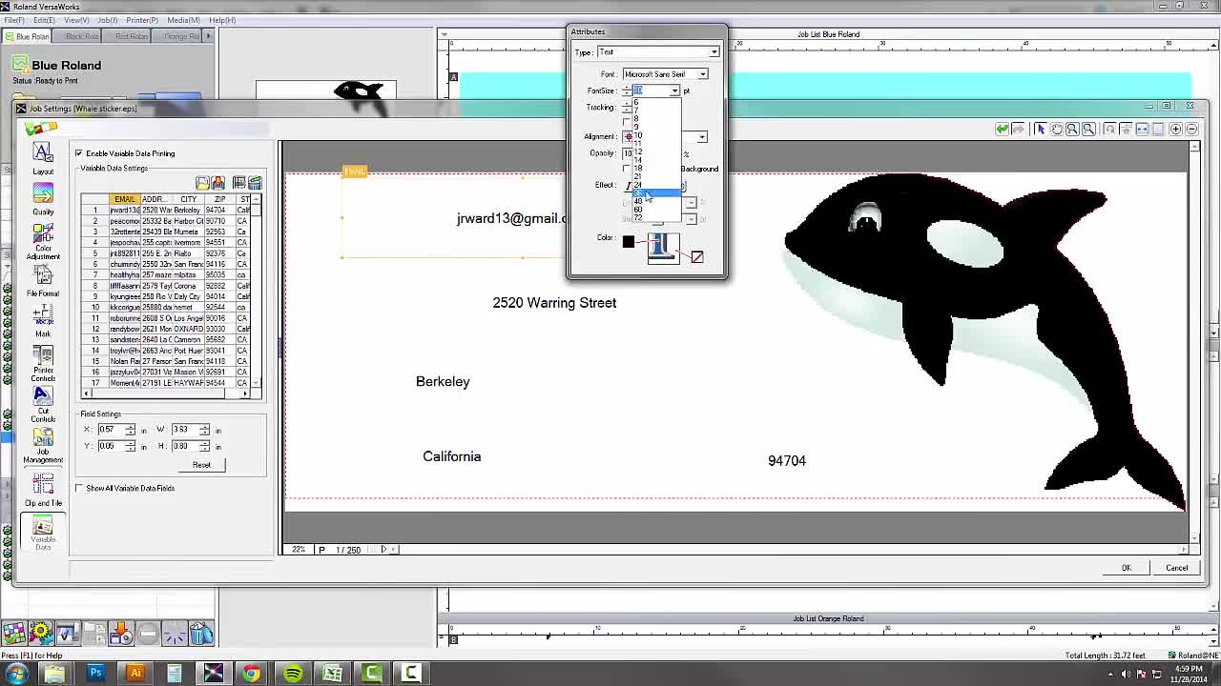Image resolution: width=1221 pixels, height=686 pixels.
Task: Select the EMAIL column header
Action: pyautogui.click(x=124, y=199)
